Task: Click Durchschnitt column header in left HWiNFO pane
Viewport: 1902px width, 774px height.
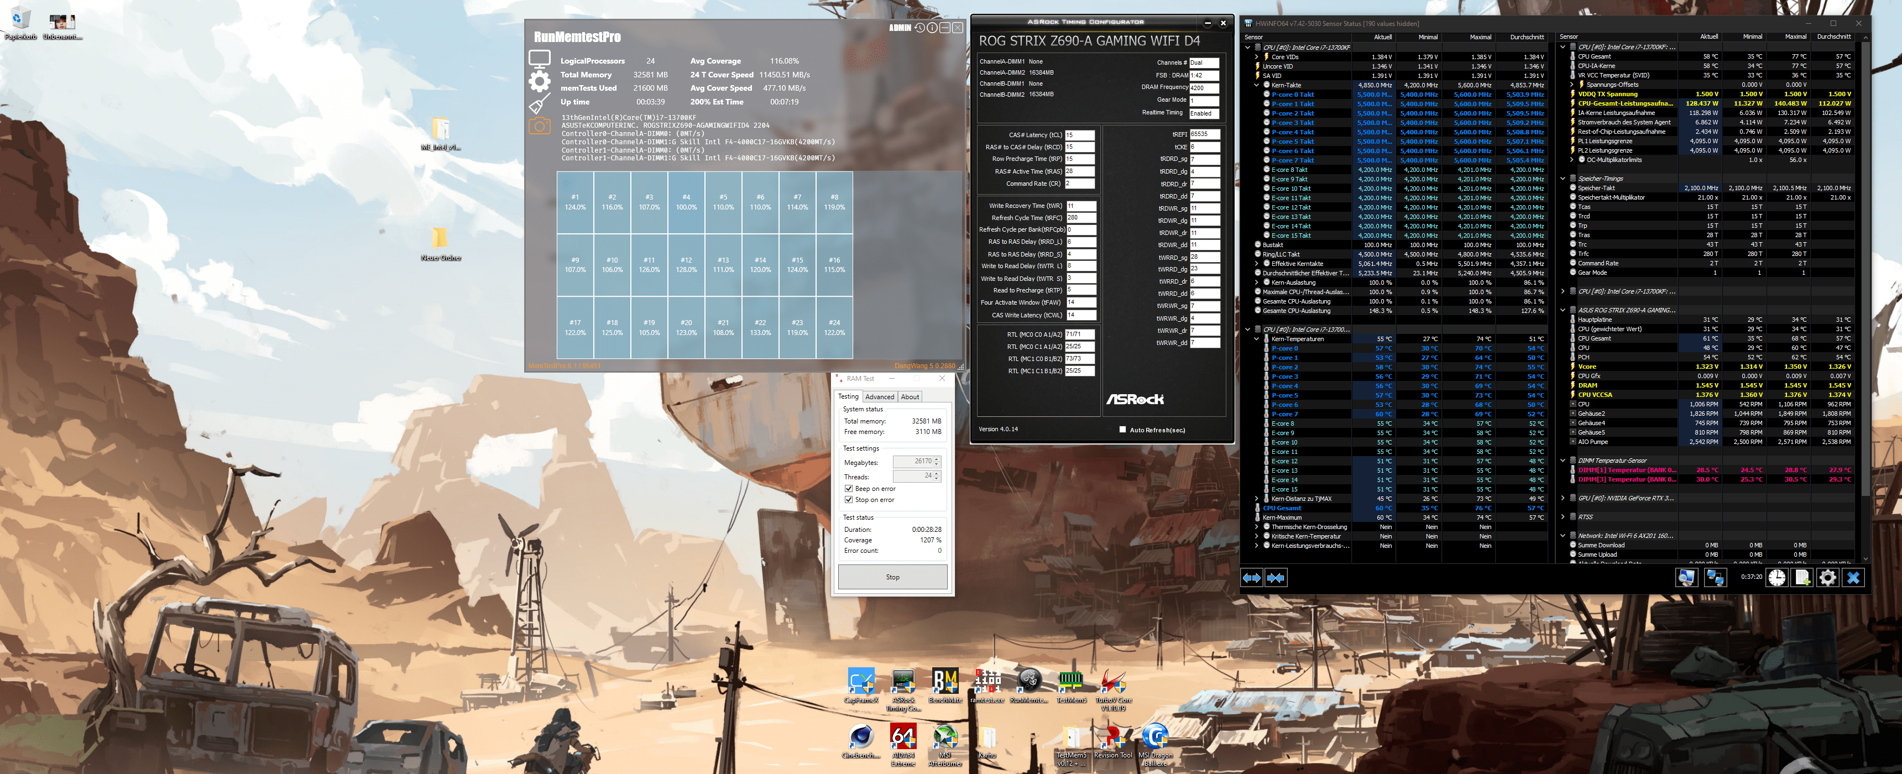Action: click(1522, 37)
